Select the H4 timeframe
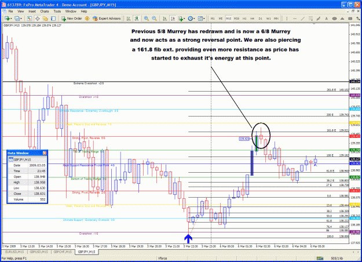This screenshot has height=262, width=362. pyautogui.click(x=253, y=19)
